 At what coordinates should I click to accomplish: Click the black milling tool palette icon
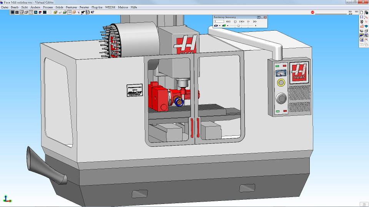(x=361, y=21)
